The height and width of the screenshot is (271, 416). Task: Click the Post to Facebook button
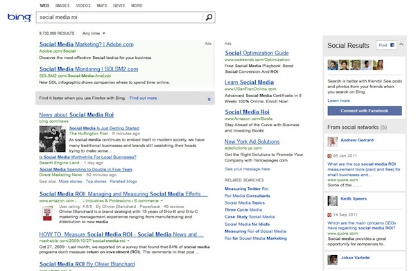coord(386,45)
